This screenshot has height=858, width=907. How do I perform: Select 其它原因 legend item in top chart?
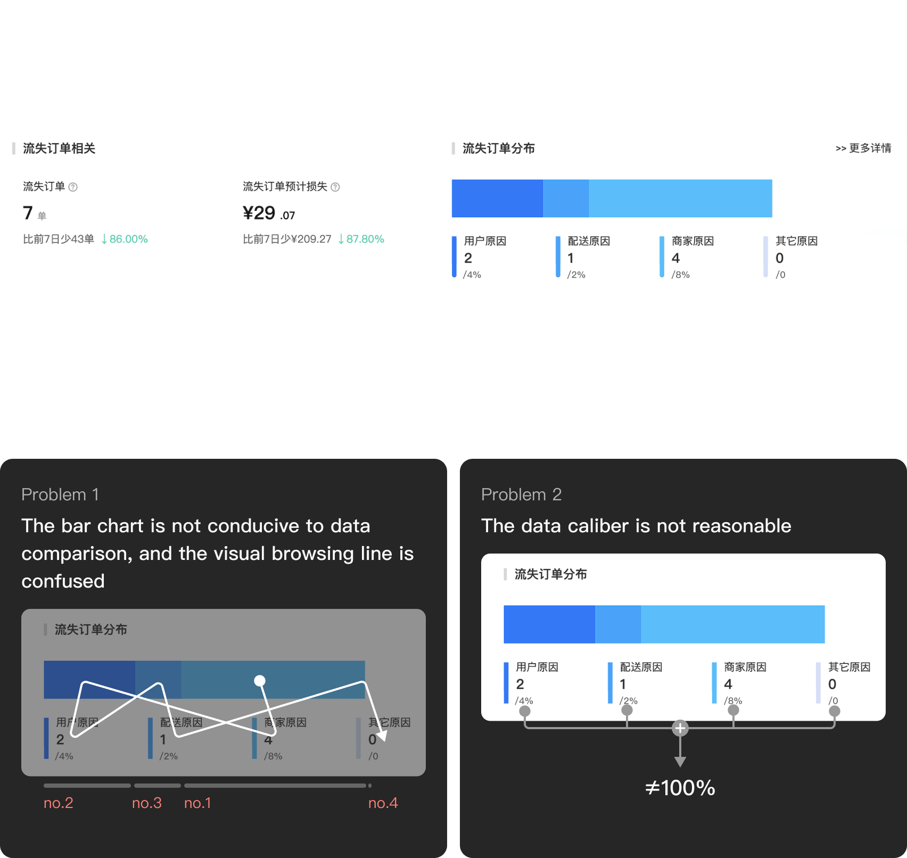791,257
